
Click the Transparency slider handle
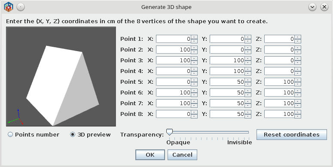[169, 132]
